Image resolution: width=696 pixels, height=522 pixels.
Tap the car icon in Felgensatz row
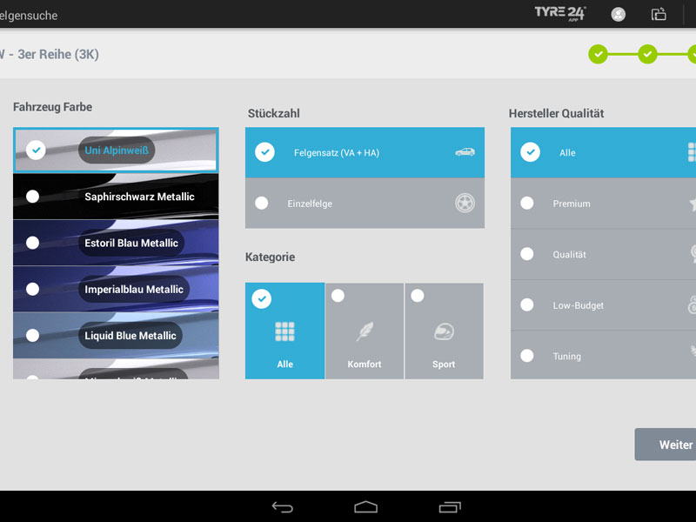pyautogui.click(x=465, y=152)
